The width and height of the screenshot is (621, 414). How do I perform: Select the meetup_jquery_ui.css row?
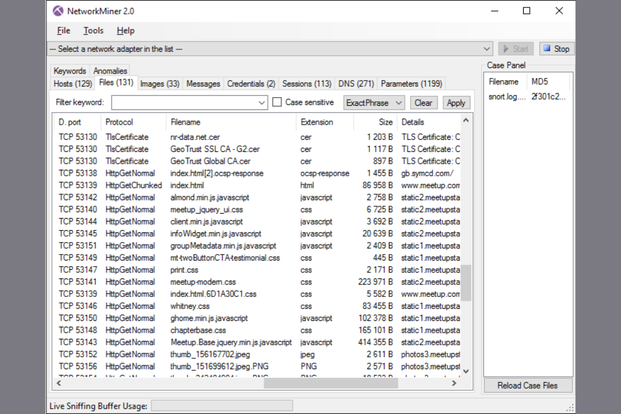click(257, 210)
